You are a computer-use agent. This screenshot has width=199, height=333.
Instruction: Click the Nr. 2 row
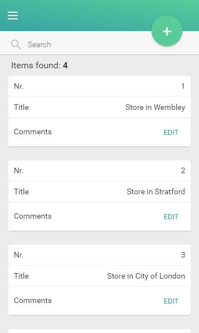tap(99, 171)
